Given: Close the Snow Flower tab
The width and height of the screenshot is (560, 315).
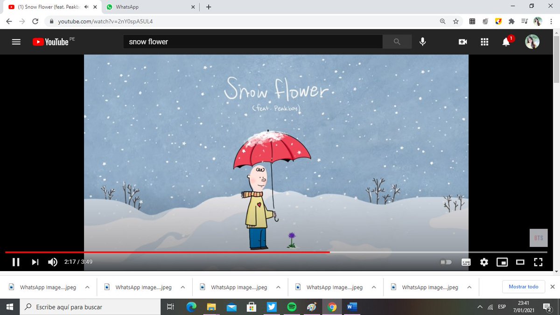Looking at the screenshot, I should coord(94,7).
